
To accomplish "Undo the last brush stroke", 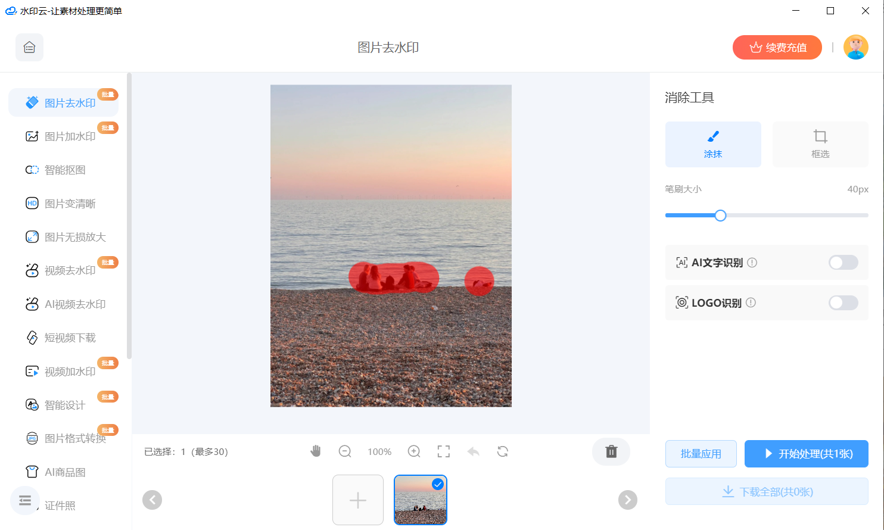I will tap(474, 451).
